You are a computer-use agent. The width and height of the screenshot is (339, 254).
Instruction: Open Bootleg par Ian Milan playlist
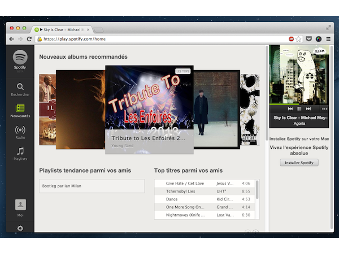[92, 186]
